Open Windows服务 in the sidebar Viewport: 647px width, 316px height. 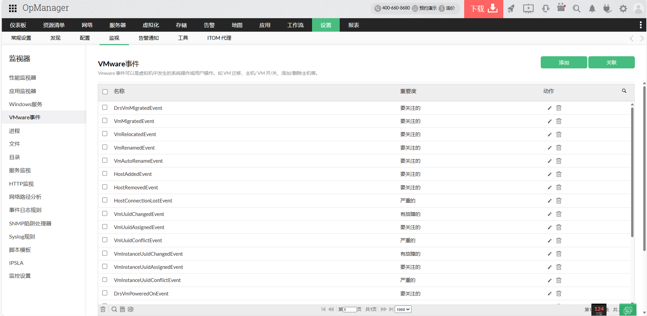26,104
